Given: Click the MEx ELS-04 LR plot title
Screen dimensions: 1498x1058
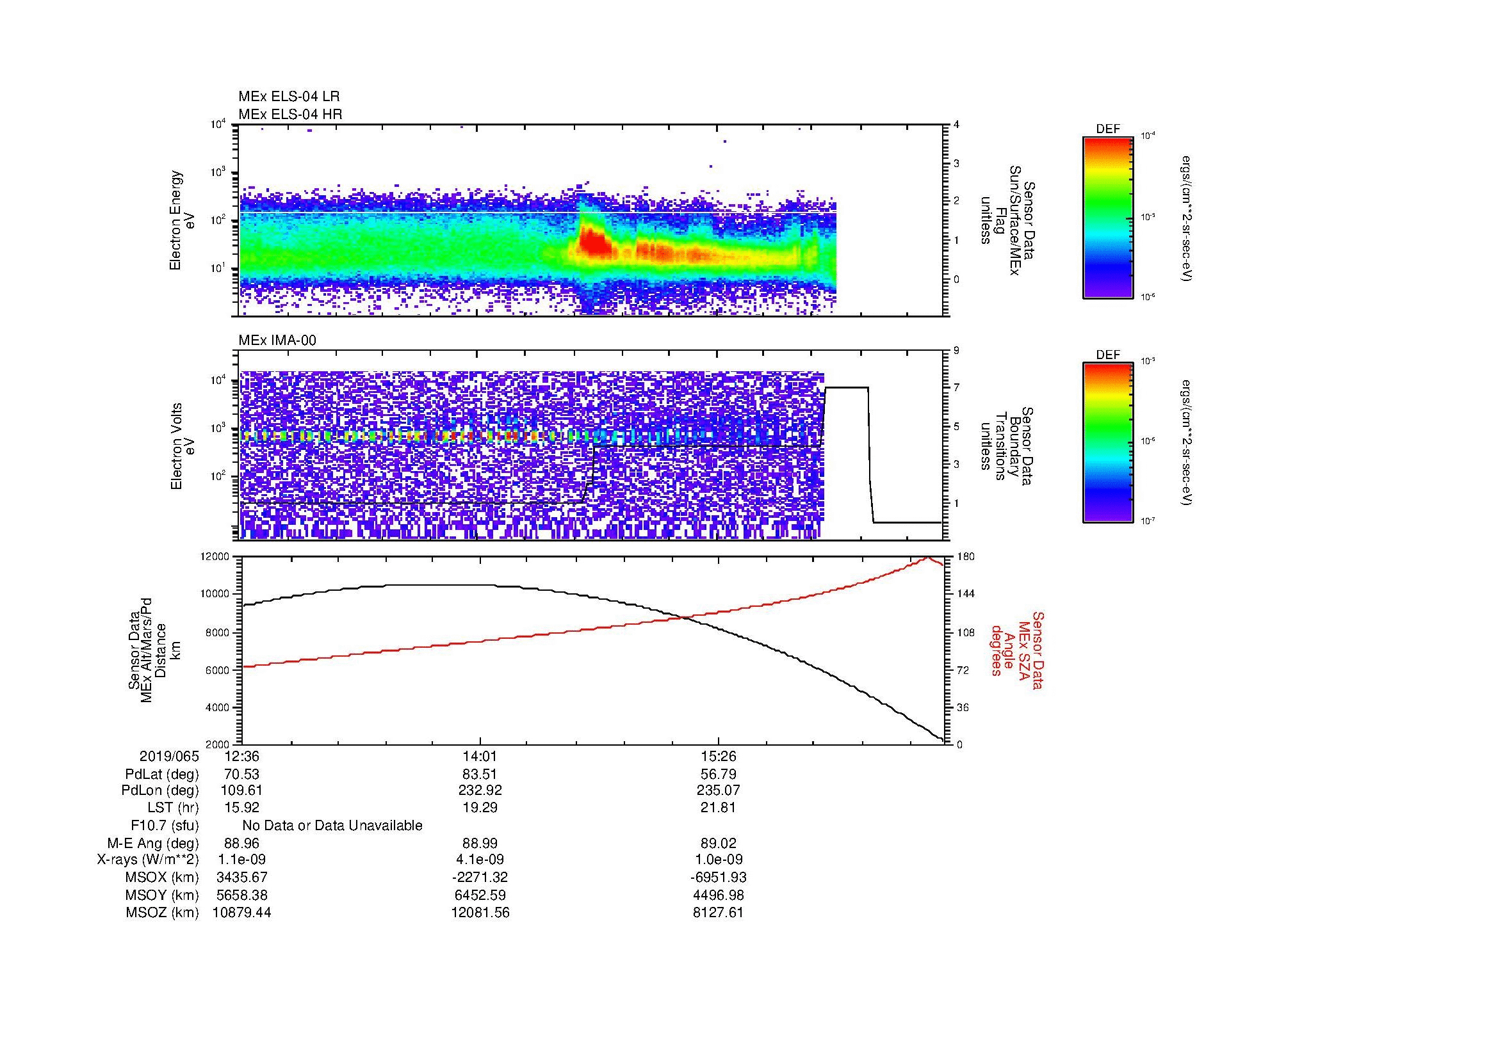Looking at the screenshot, I should coord(289,97).
